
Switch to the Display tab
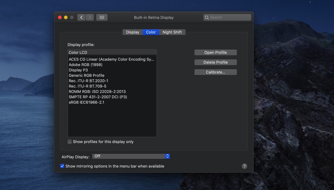click(x=132, y=32)
